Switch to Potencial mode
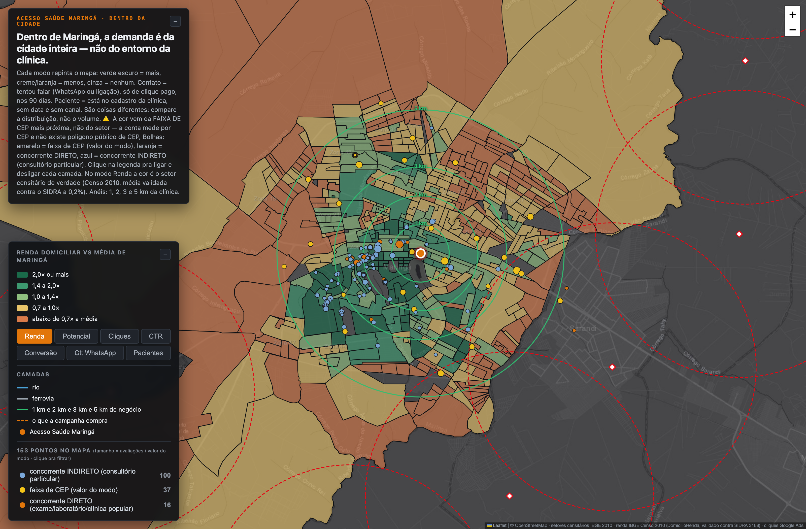This screenshot has width=806, height=529. click(76, 336)
